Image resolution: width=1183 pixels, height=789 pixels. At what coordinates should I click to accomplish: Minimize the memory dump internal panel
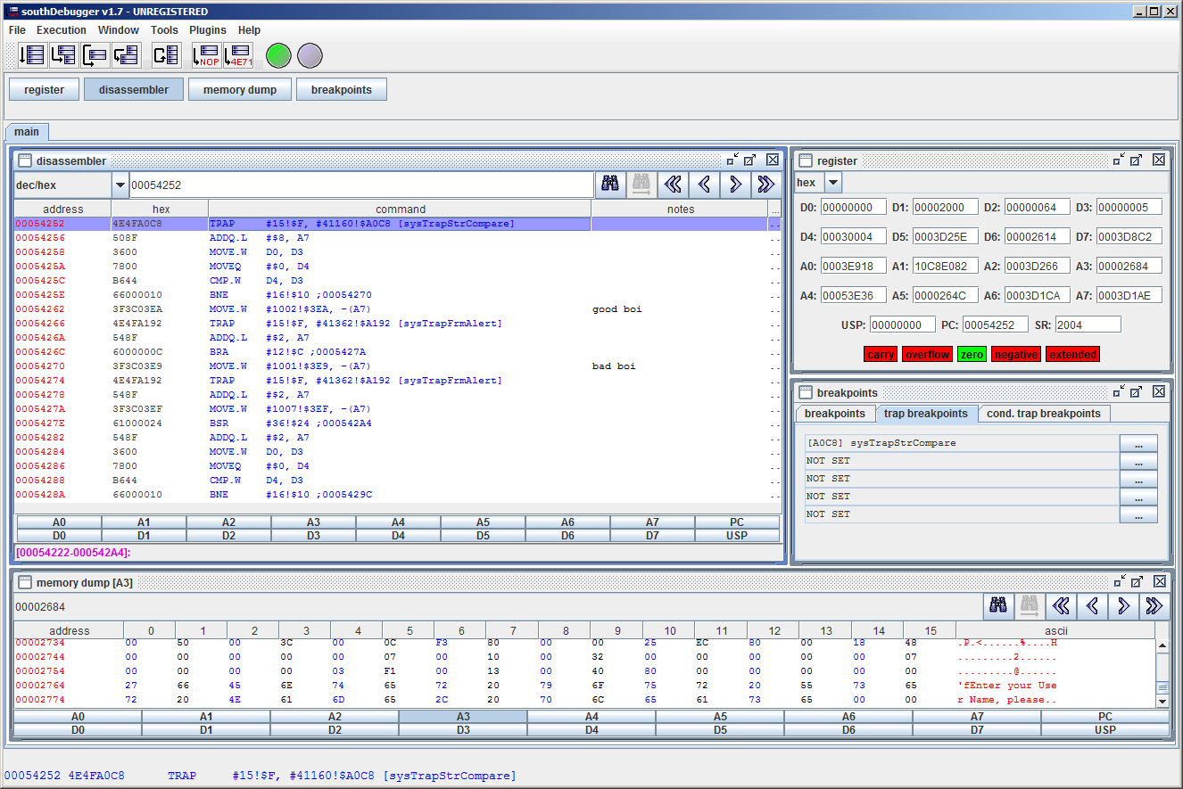(x=1119, y=581)
